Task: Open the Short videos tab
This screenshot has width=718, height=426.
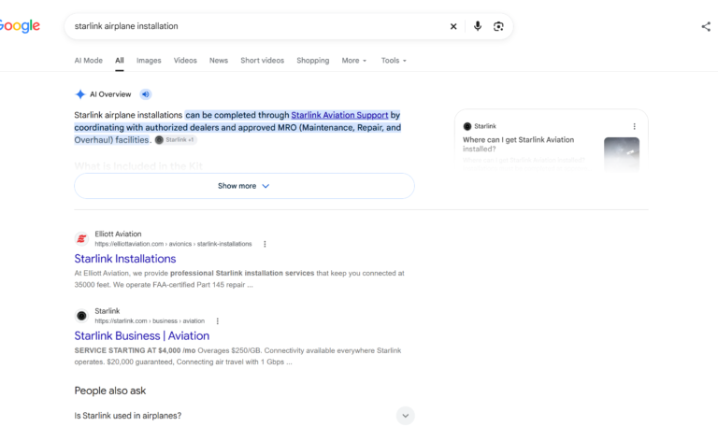Action: tap(263, 61)
